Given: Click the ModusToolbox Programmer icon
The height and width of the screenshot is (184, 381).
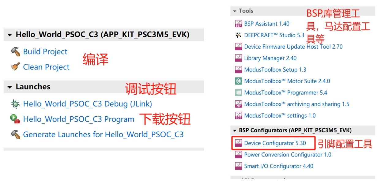Looking at the screenshot, I should click(x=238, y=92).
